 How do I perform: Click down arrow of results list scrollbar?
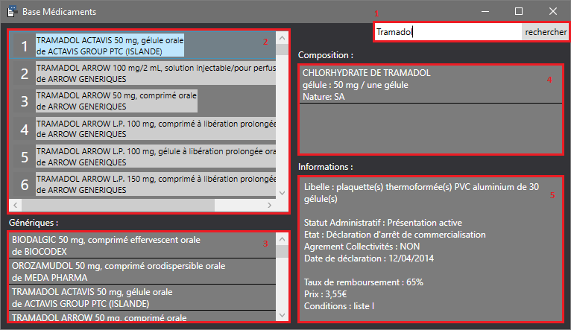[x=283, y=193]
